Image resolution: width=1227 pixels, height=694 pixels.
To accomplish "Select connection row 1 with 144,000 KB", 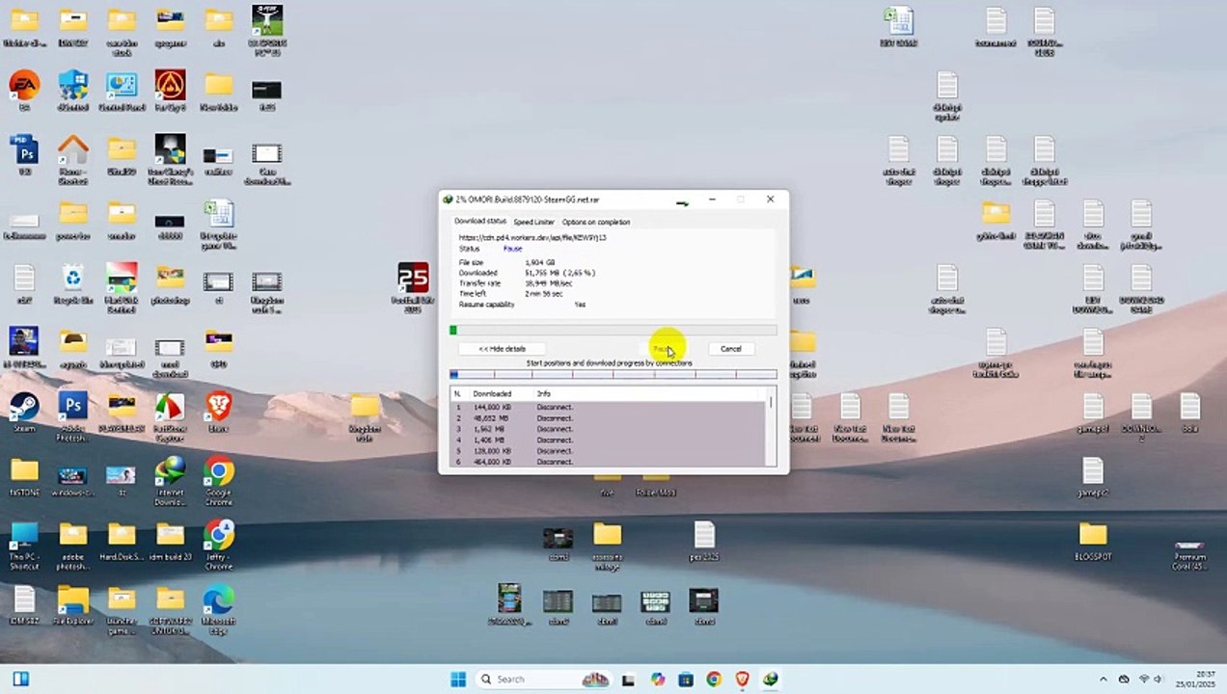I will [608, 407].
